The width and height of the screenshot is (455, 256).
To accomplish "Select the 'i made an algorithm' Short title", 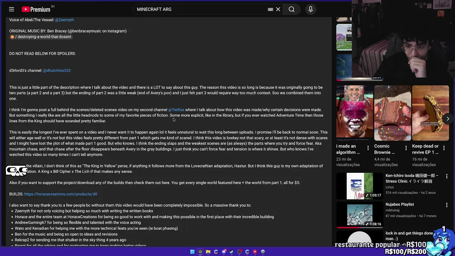I will click(x=348, y=149).
